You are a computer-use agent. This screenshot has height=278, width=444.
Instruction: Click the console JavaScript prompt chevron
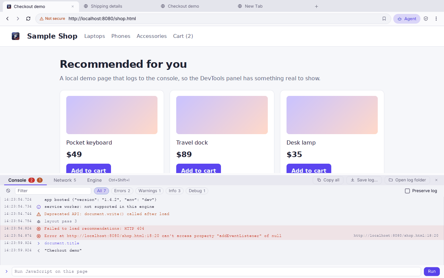coord(7,271)
